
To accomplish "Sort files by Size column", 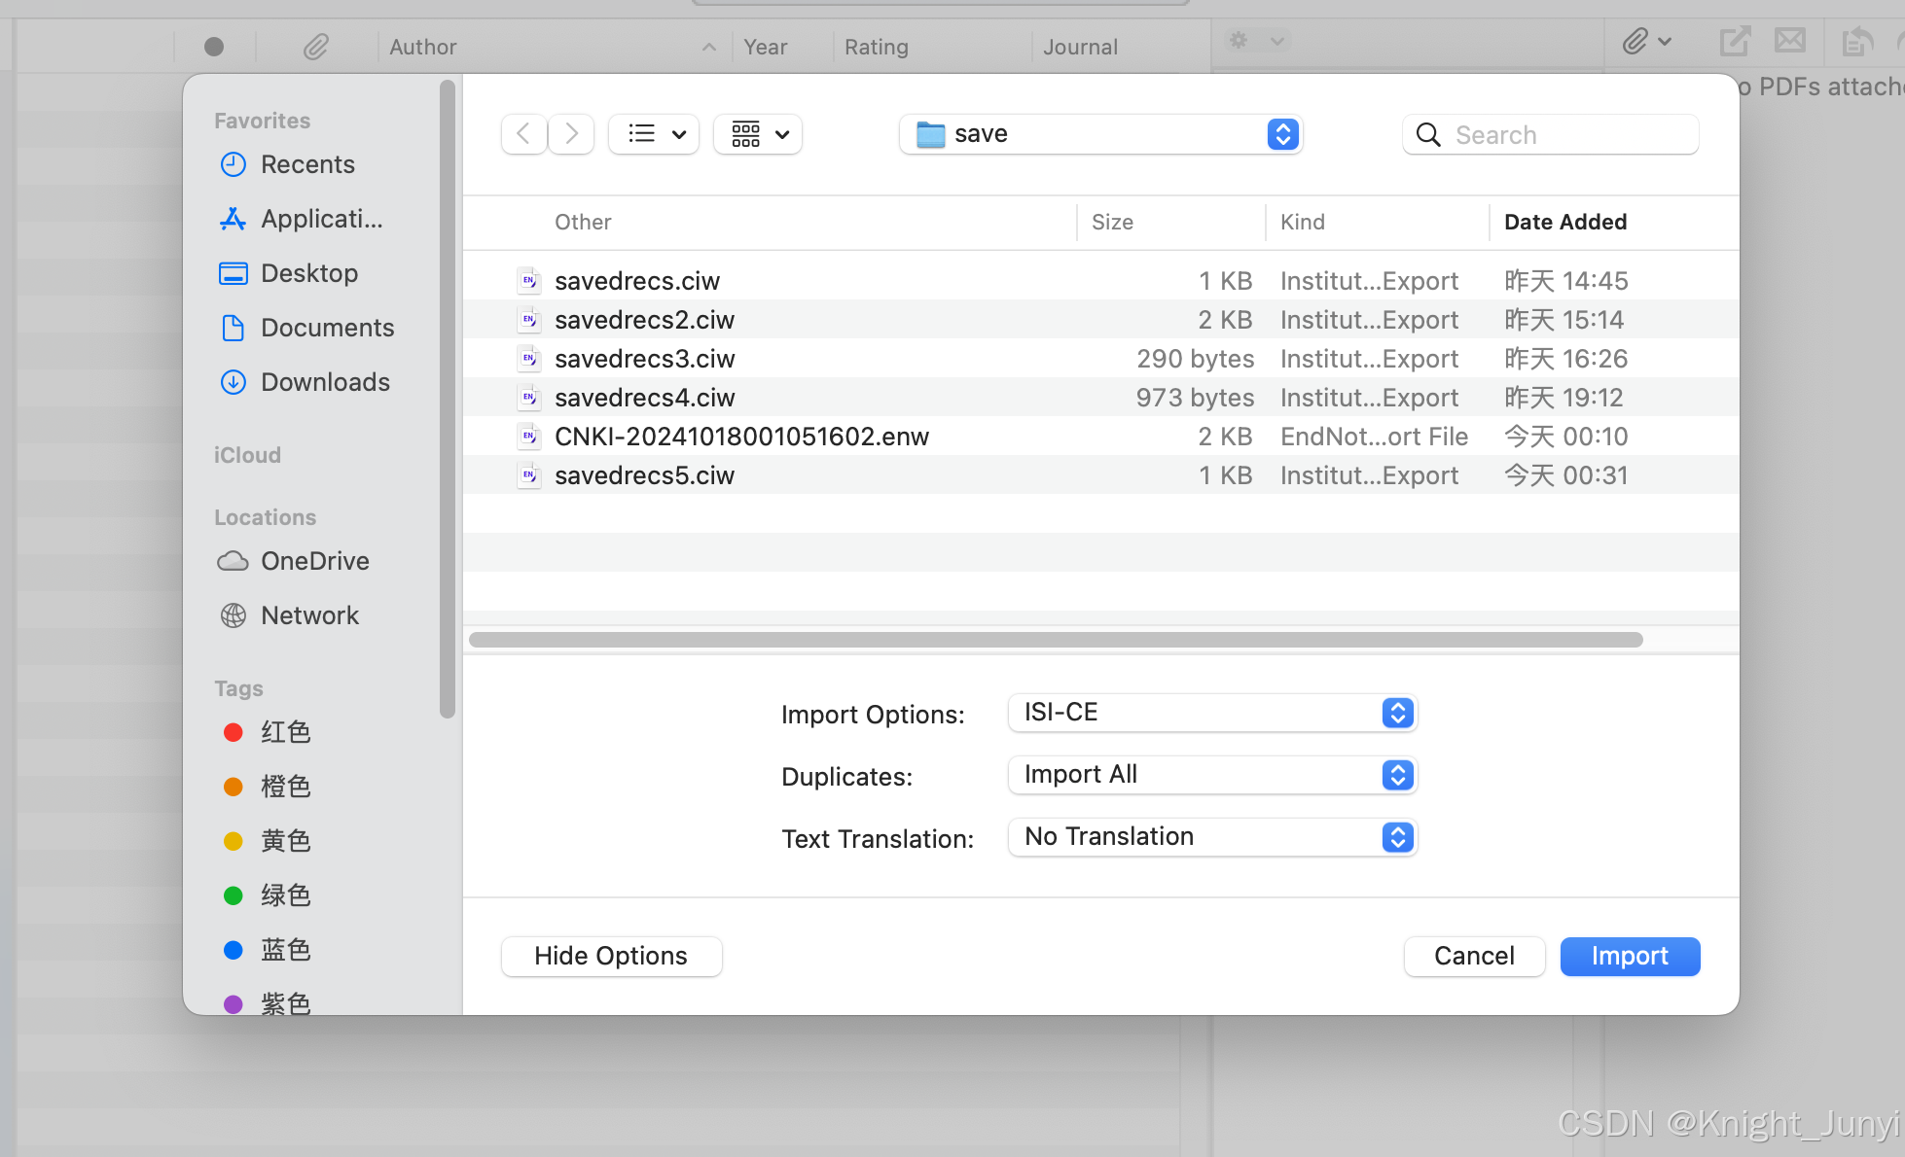I will click(x=1112, y=222).
